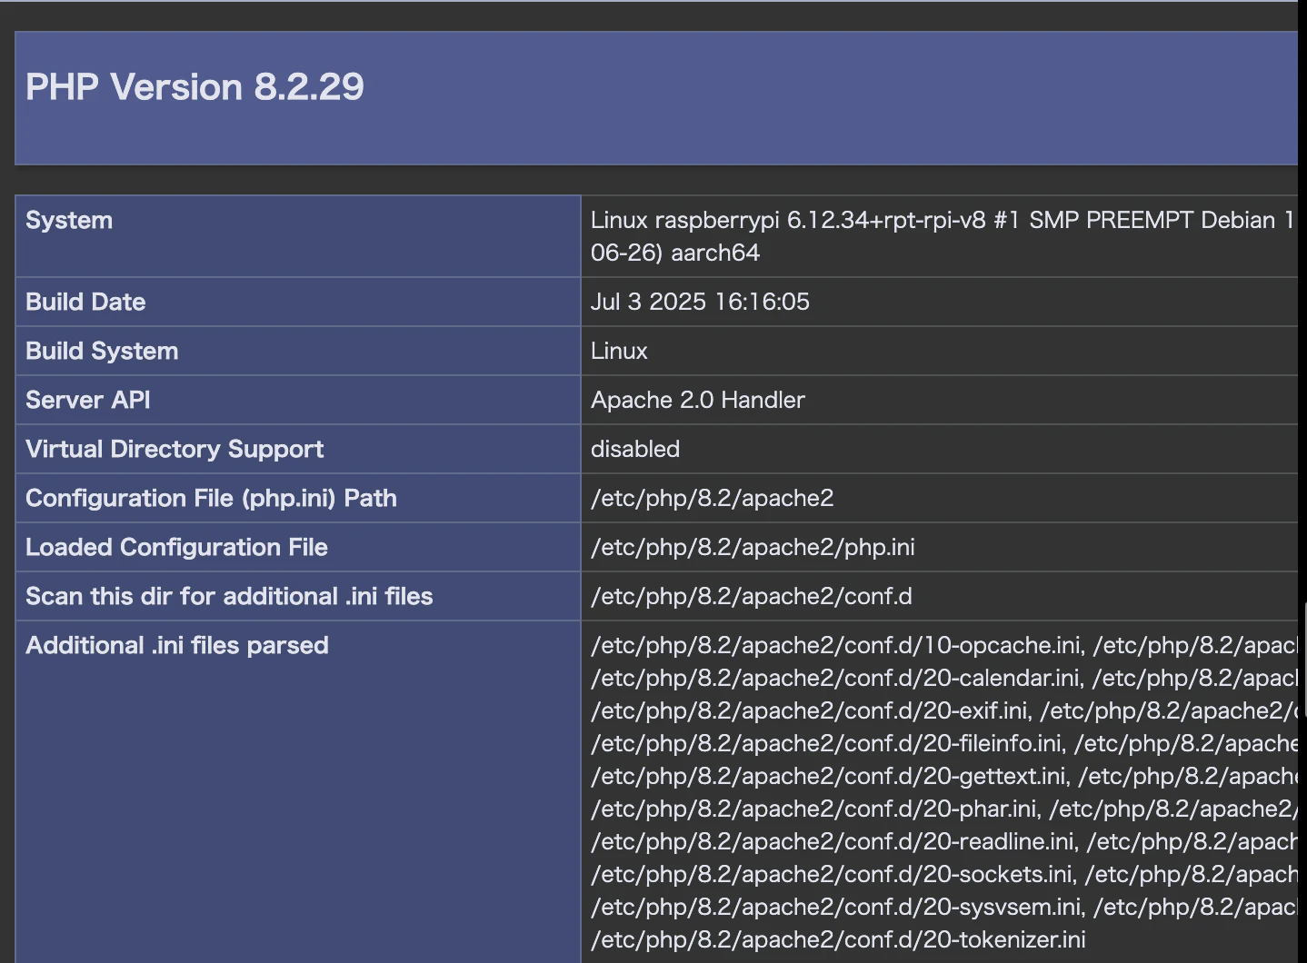Image resolution: width=1307 pixels, height=963 pixels.
Task: Select the "Server API" row label
Action: [x=88, y=400]
